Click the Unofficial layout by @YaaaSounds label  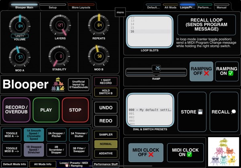pyautogui.click(x=79, y=85)
